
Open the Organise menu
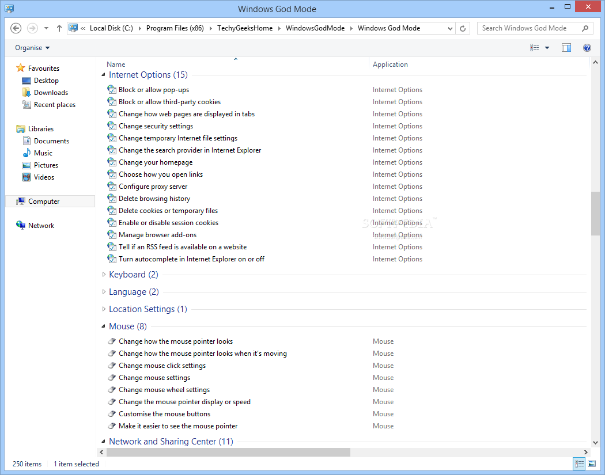point(32,48)
